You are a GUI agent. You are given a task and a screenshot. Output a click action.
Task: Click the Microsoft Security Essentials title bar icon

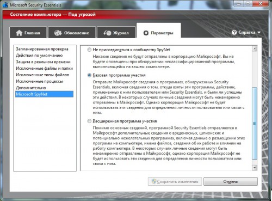(5, 5)
